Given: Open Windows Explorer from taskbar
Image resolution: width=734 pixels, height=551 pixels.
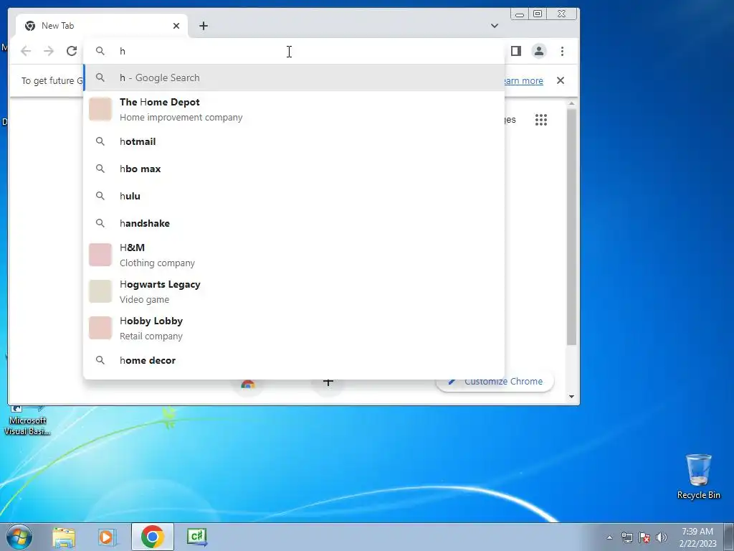Looking at the screenshot, I should [64, 537].
